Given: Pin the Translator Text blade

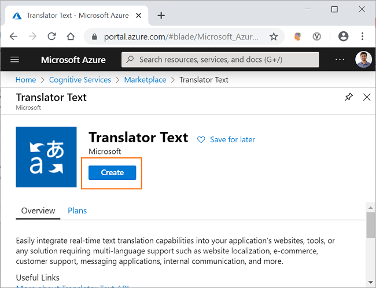Looking at the screenshot, I should 348,97.
